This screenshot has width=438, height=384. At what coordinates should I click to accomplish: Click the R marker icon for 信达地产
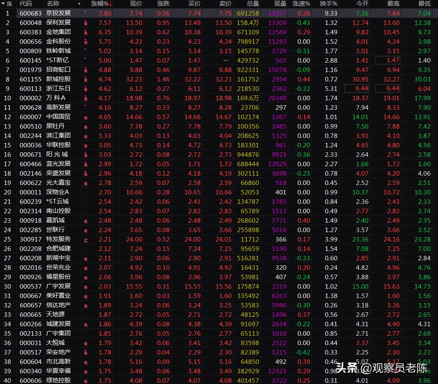[x=86, y=306]
